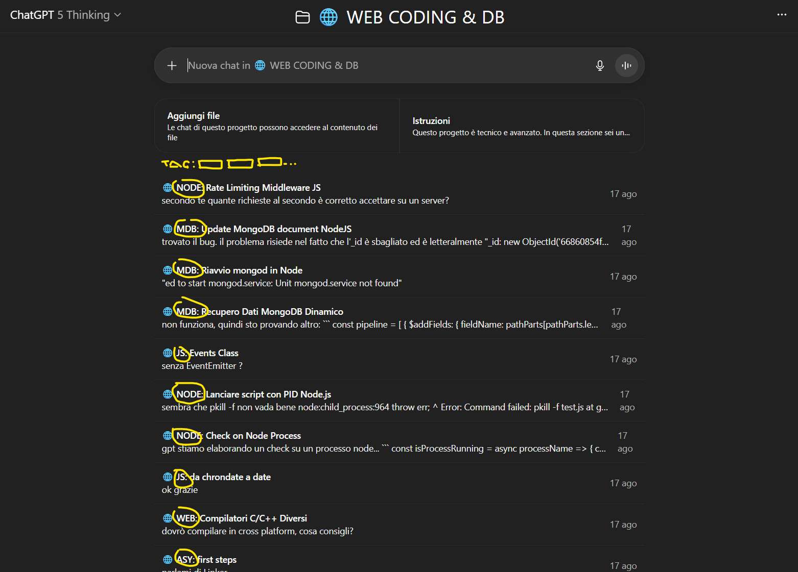Click the globe icon beside 'Compilatori C/C++ Diversi'
Screen dimensions: 798x572
[x=167, y=518]
